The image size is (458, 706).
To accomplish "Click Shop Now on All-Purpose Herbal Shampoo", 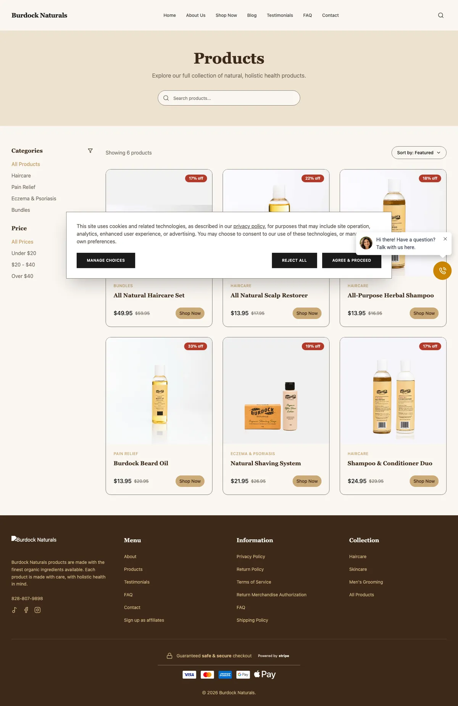I will tap(424, 313).
